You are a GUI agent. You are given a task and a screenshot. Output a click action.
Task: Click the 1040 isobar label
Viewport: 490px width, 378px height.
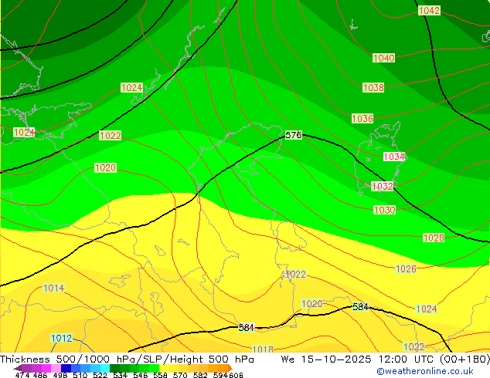pos(384,58)
